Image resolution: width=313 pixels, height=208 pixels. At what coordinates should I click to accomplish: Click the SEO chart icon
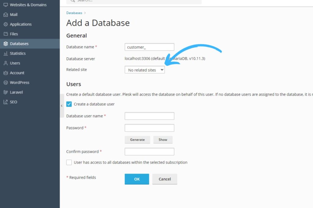(6, 102)
